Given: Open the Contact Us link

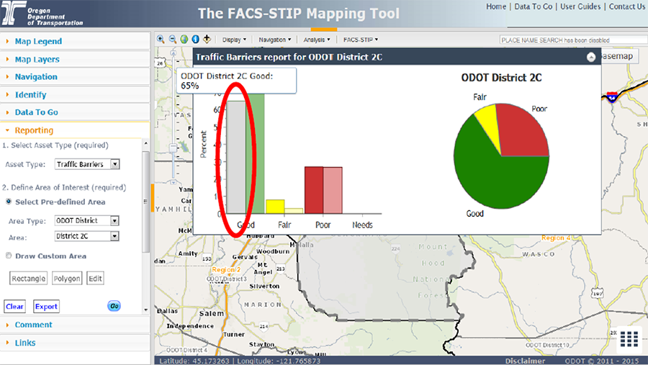Looking at the screenshot, I should coord(627,6).
